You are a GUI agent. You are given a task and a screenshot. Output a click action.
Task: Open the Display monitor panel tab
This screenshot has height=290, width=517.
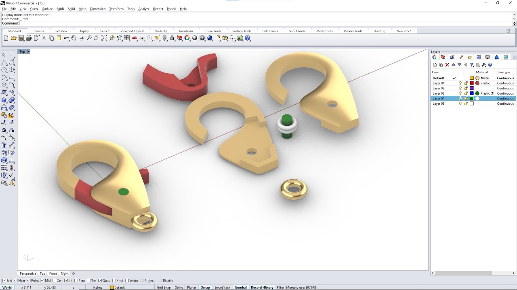[488, 57]
